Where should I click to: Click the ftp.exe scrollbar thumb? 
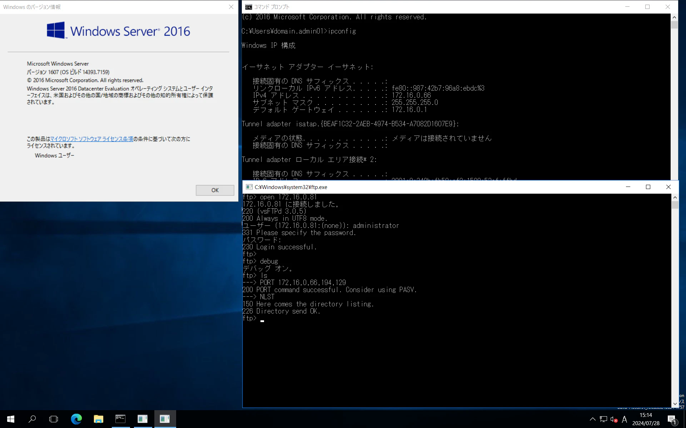click(675, 205)
